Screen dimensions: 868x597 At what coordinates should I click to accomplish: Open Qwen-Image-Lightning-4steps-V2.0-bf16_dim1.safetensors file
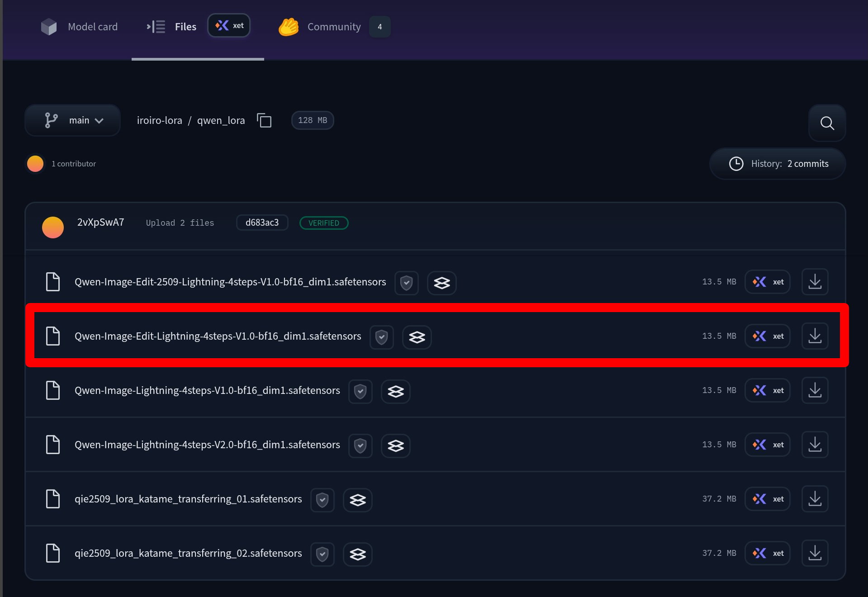click(207, 445)
